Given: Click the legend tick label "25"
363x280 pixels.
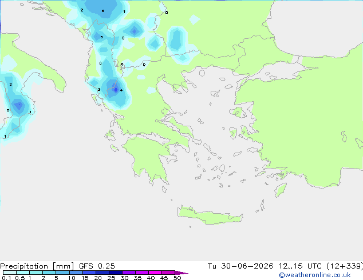Looking at the screenshot, I should 111,278.
